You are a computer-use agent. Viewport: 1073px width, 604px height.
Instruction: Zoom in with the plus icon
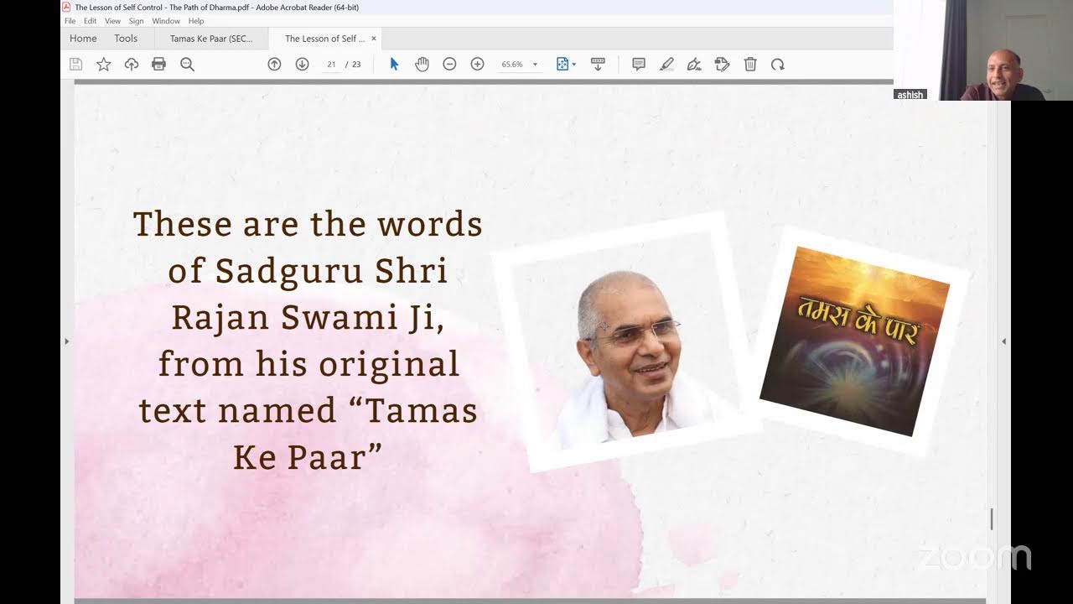pyautogui.click(x=478, y=64)
